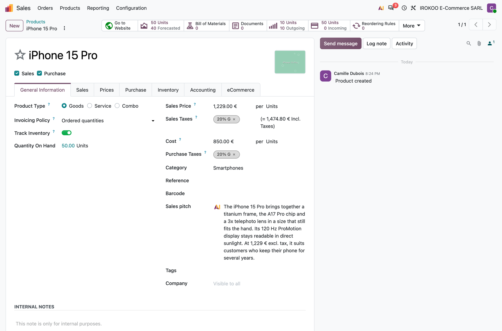Click the Cost field 850.00 €
Viewport: 502px width, 331px height.
pyautogui.click(x=223, y=142)
